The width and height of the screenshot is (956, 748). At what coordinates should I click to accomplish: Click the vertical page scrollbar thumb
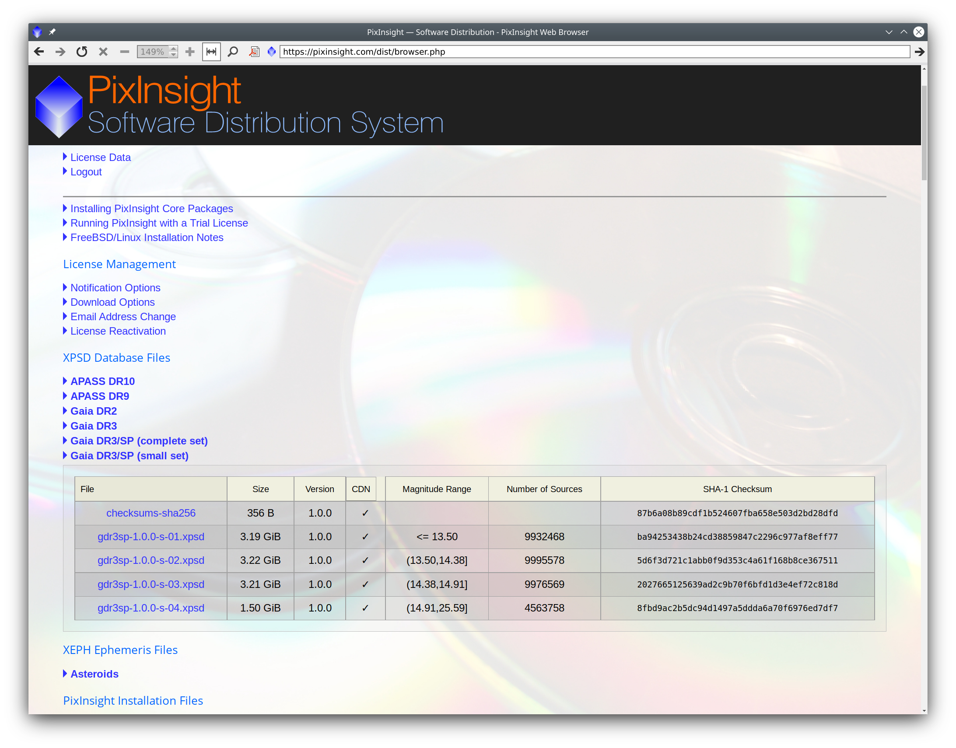pyautogui.click(x=924, y=133)
